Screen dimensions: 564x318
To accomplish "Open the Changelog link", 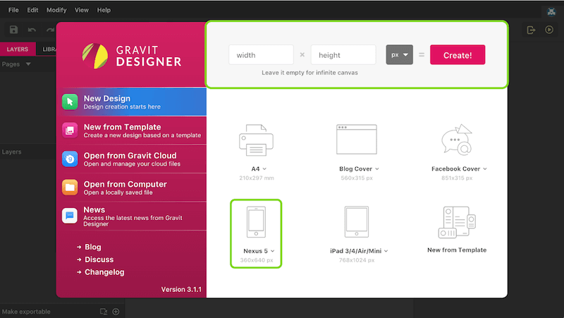I will point(104,272).
